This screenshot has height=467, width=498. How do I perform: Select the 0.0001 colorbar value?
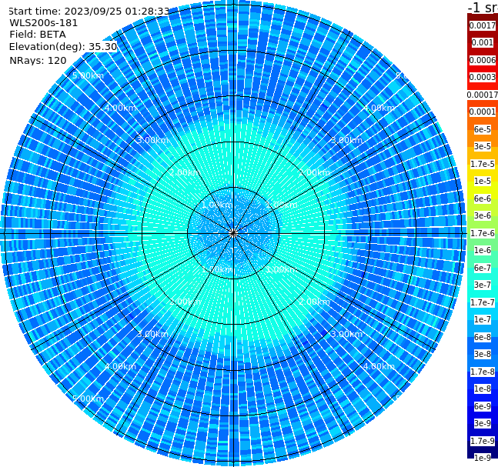click(x=483, y=112)
